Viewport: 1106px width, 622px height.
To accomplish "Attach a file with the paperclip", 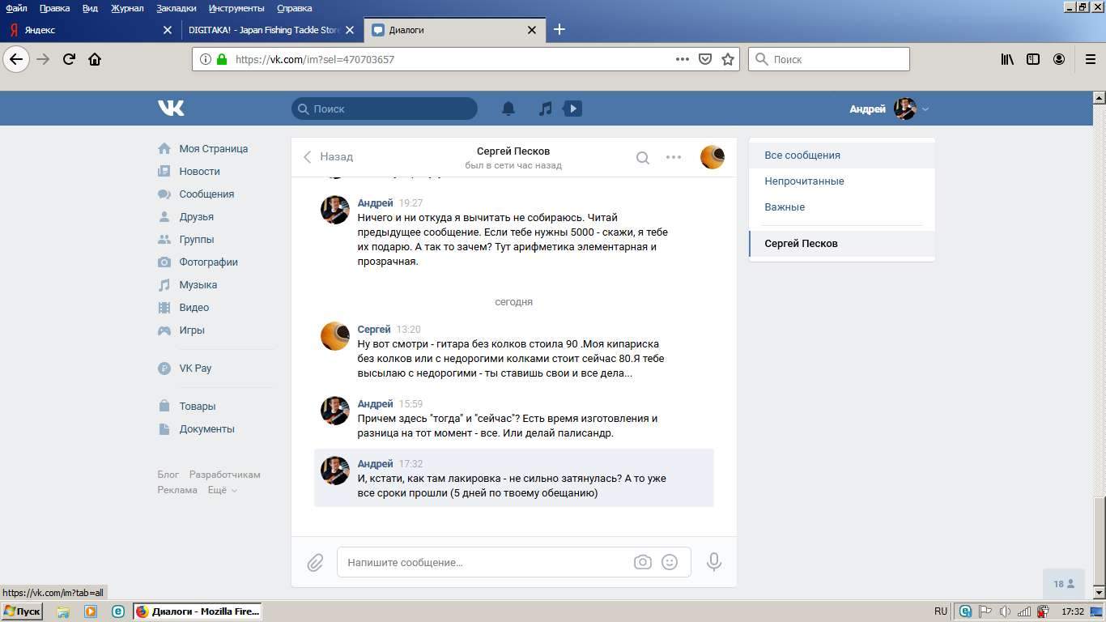I will (x=315, y=562).
